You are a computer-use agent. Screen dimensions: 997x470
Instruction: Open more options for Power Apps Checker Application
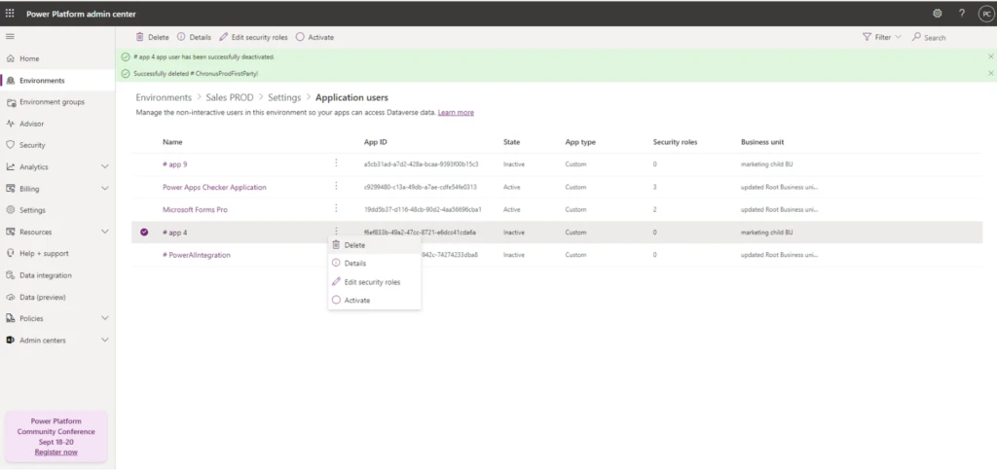pos(336,186)
